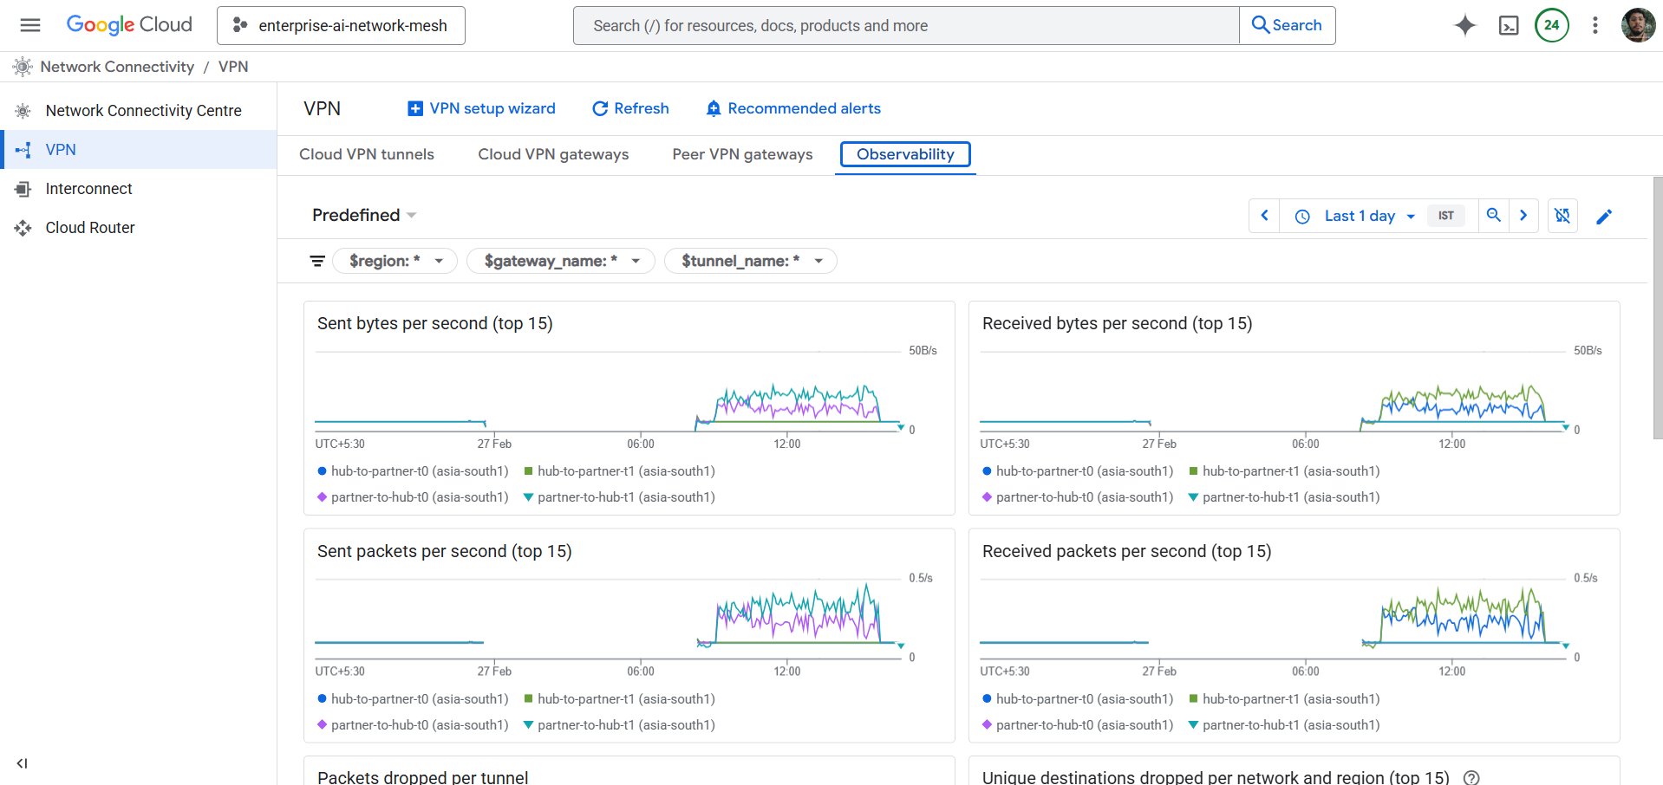Open the main navigation hamburger menu
This screenshot has width=1663, height=785.
[x=30, y=25]
